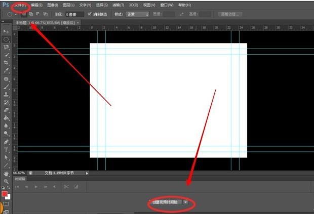
Task: Select the History Brush tool
Action: 6,102
